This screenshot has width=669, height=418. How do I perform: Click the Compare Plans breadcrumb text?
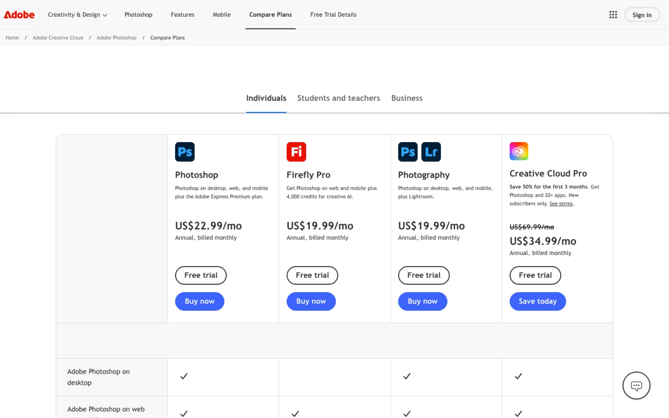[167, 38]
